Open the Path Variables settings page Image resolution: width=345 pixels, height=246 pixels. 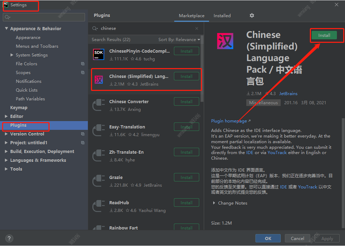pyautogui.click(x=30, y=99)
